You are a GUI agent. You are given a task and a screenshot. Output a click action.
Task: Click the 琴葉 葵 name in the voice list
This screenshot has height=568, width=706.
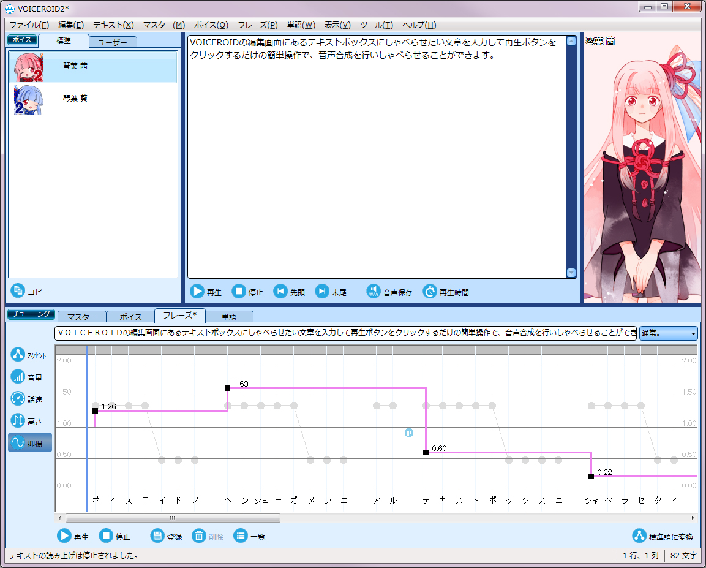pyautogui.click(x=75, y=99)
